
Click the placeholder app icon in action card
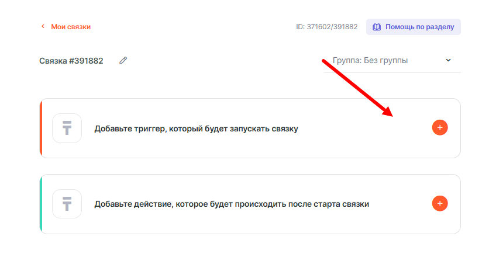[x=67, y=204]
